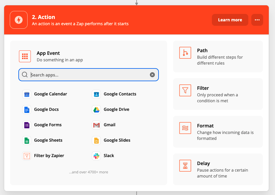Screen dimensions: 275x195
Task: Click the Filter funnel icon
Action: click(185, 91)
